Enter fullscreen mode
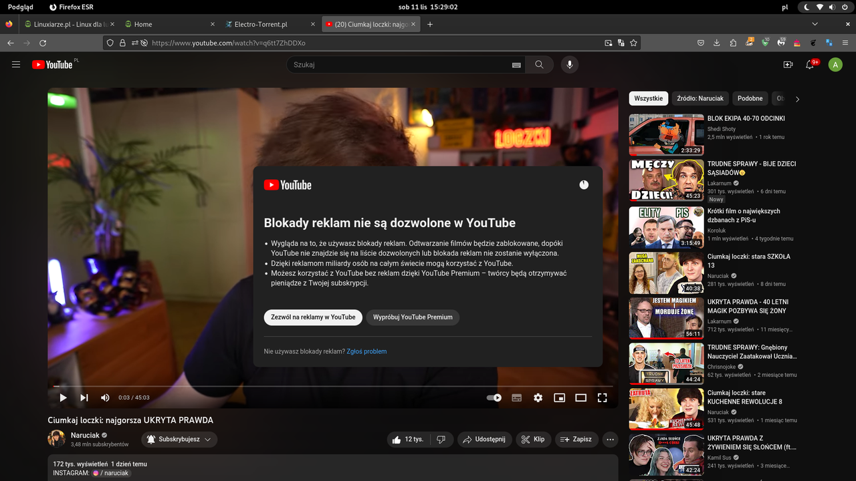 602,397
